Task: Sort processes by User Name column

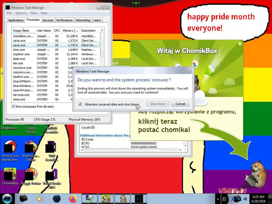Action: pyautogui.click(x=44, y=30)
